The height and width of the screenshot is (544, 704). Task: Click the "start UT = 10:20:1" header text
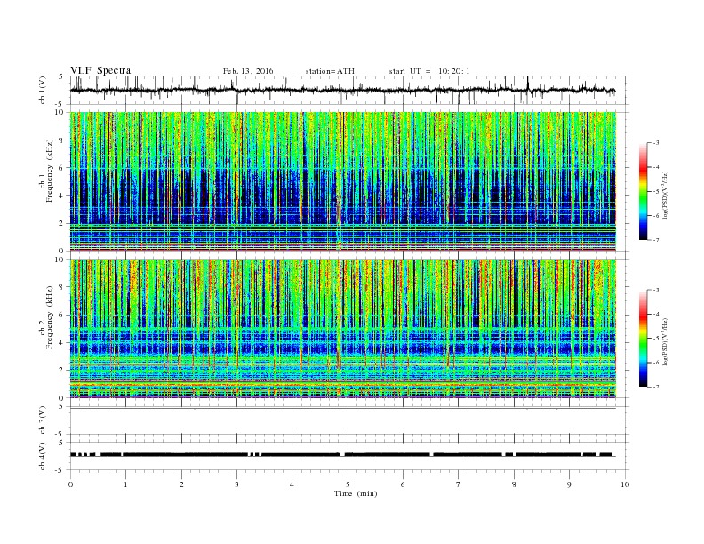pos(429,71)
